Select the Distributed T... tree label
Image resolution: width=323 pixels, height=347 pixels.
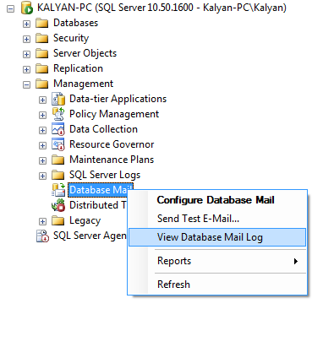pos(98,205)
